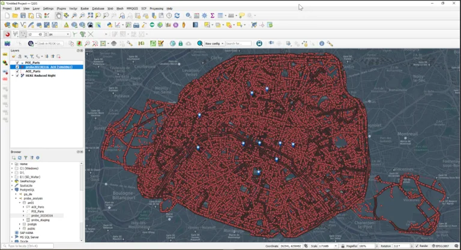Activate the Pan Map hand tool
Viewport: 461px width, 250px height.
58,16
